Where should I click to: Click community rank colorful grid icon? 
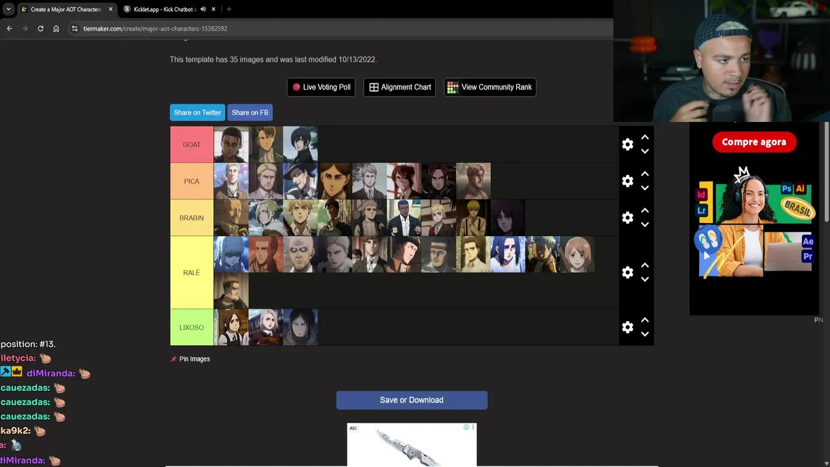453,87
